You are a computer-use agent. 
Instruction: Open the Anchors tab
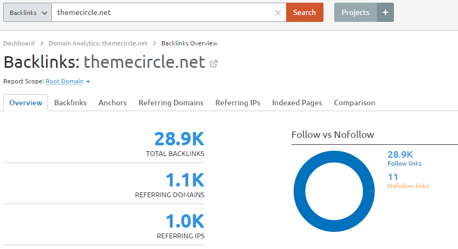click(113, 103)
